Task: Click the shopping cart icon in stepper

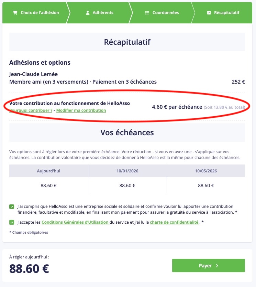Action: pos(15,13)
